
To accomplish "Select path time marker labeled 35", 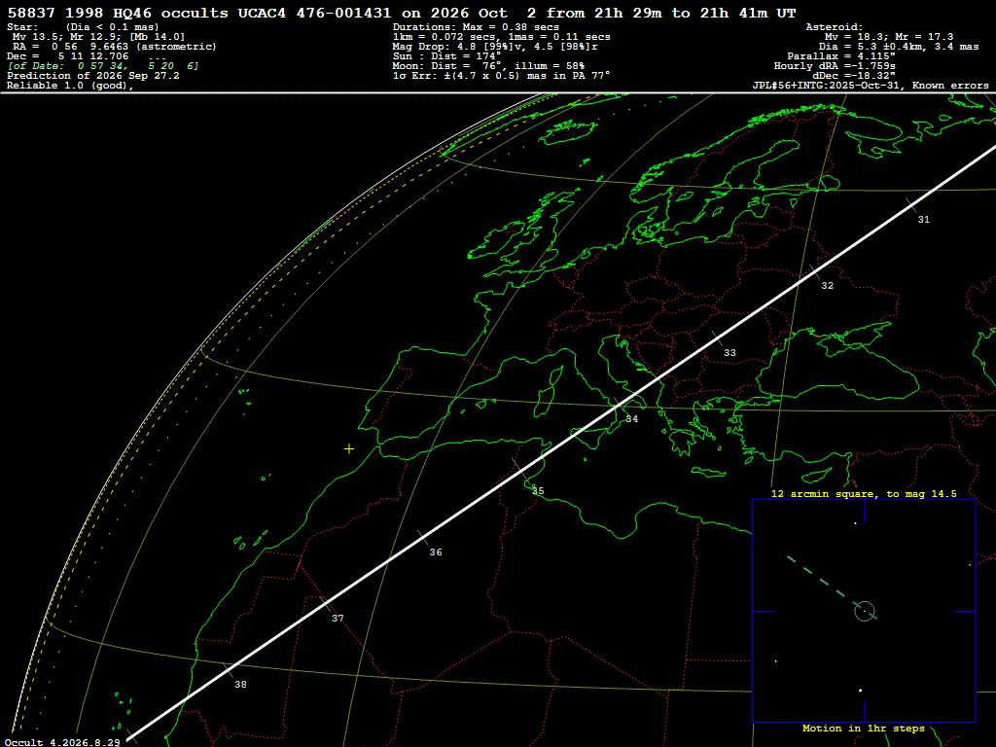I will point(538,490).
